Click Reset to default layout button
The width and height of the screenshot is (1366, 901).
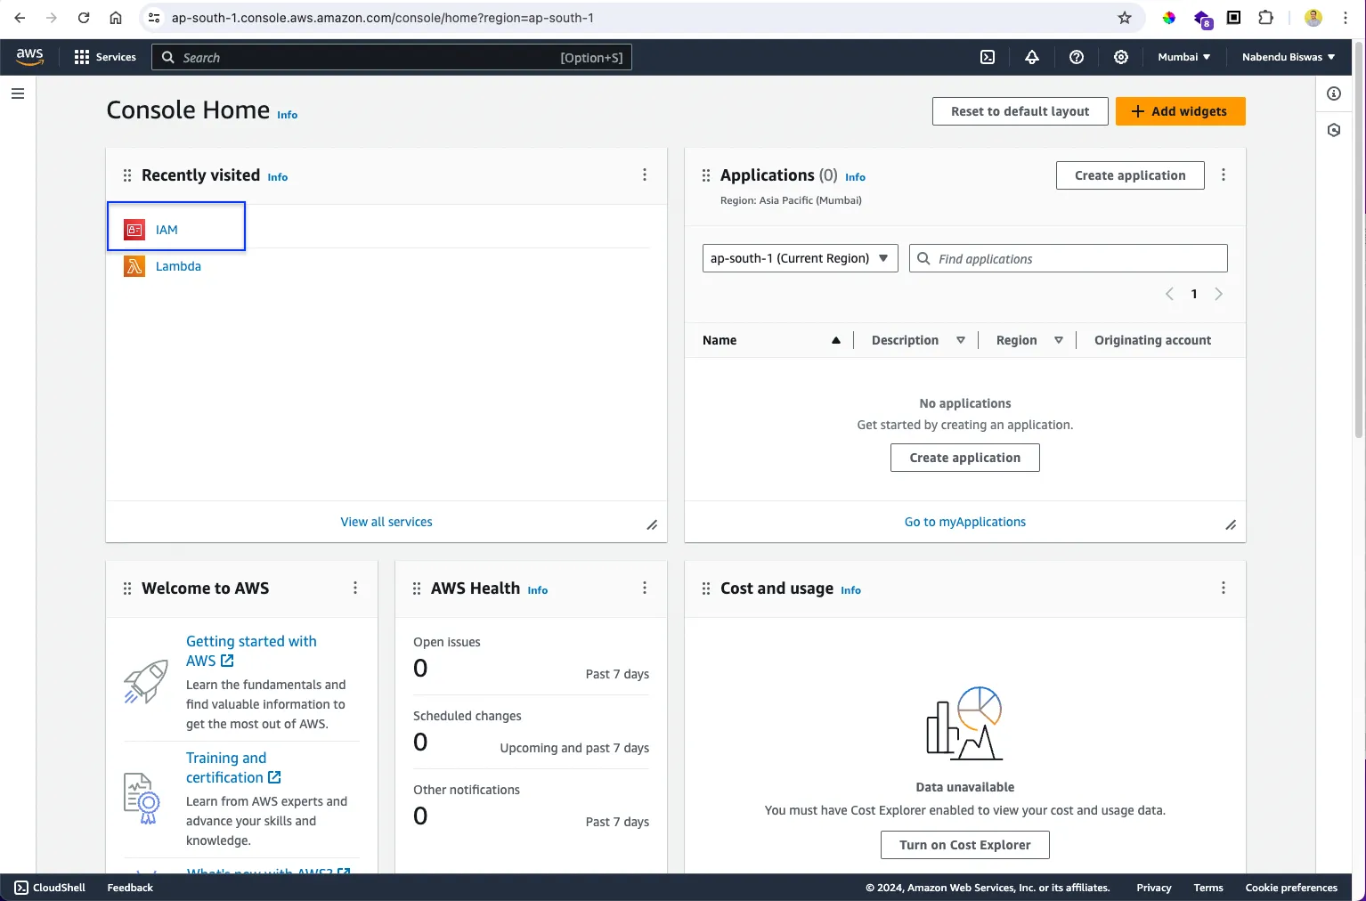1020,111
